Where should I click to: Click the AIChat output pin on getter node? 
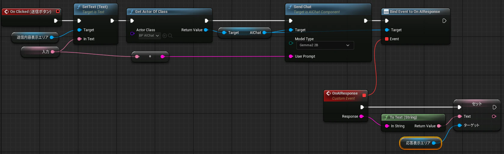(x=265, y=33)
